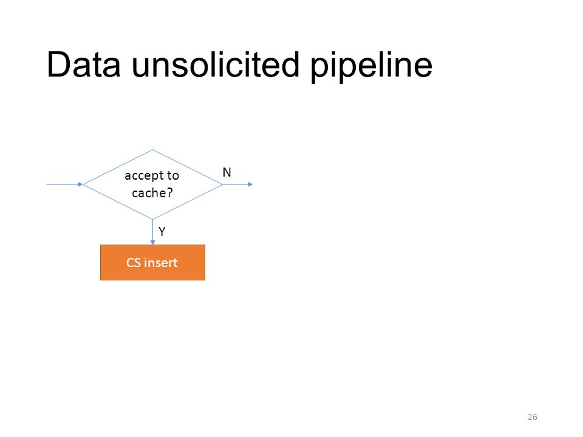Select the downward arrow toward CS insert
The width and height of the screenshot is (583, 437).
click(153, 232)
